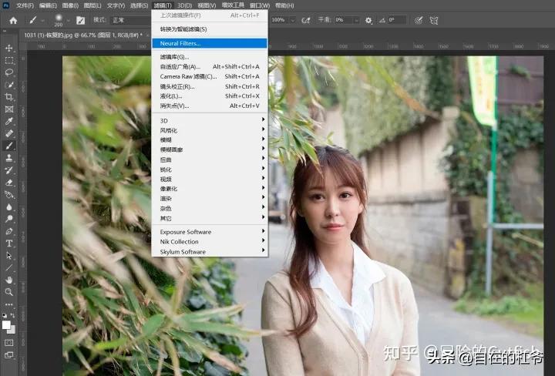Change screen mode icon
The height and width of the screenshot is (376, 555).
click(x=9, y=354)
